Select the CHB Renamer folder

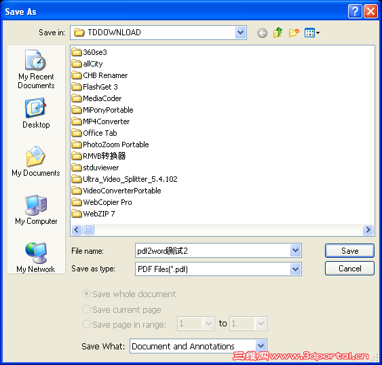[100, 75]
